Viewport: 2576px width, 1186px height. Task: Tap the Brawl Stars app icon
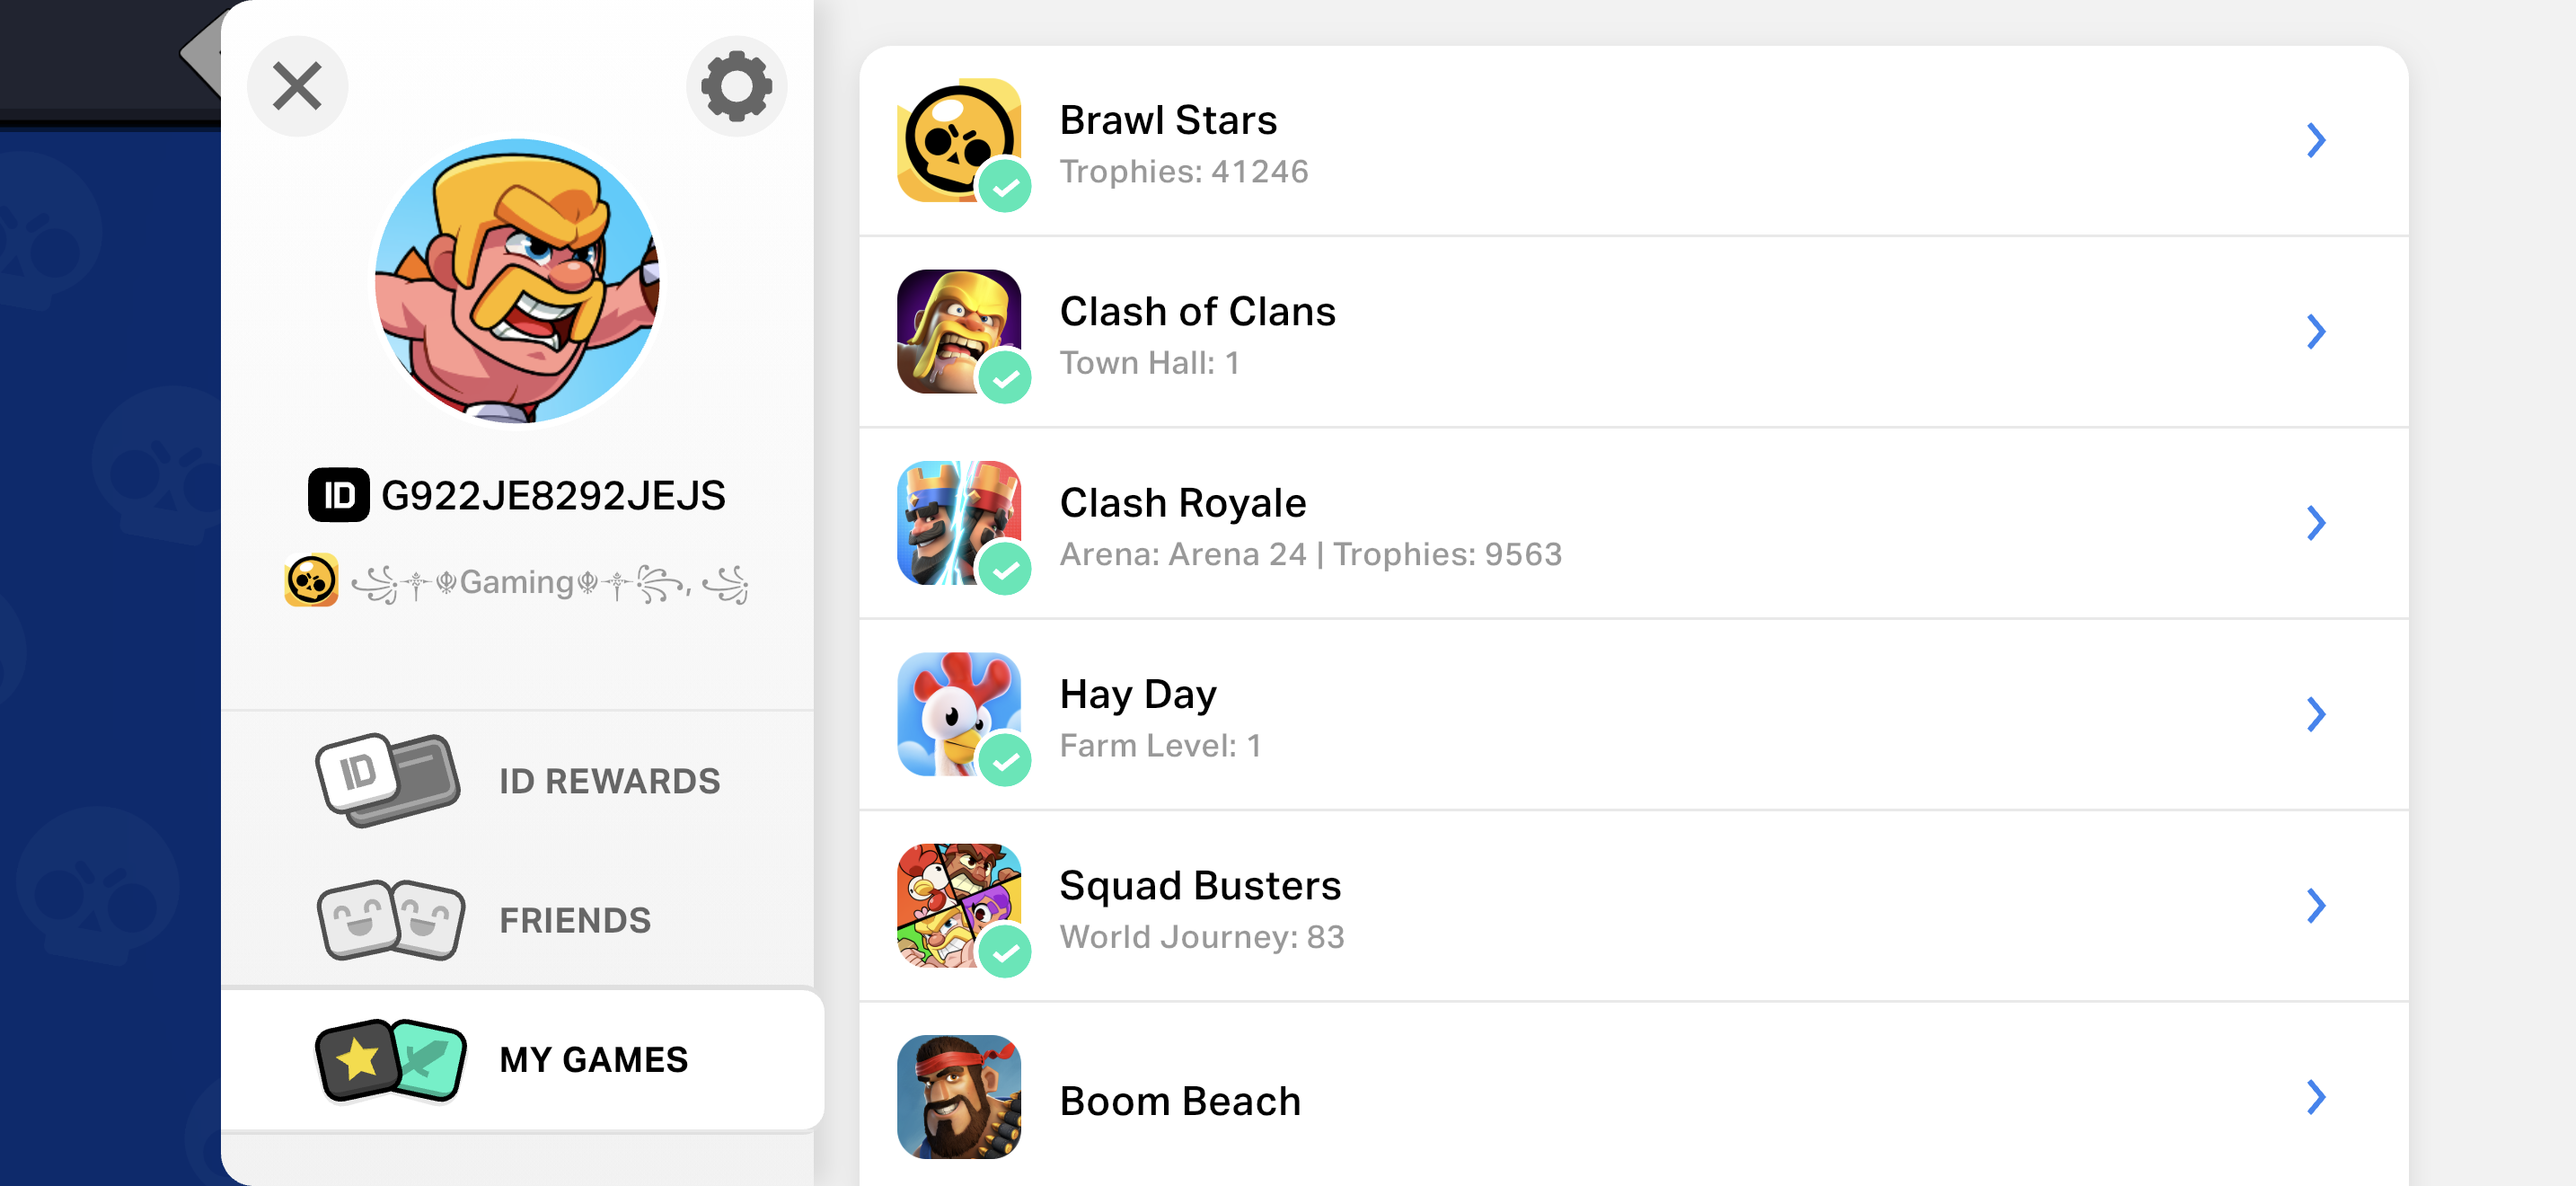coord(959,140)
